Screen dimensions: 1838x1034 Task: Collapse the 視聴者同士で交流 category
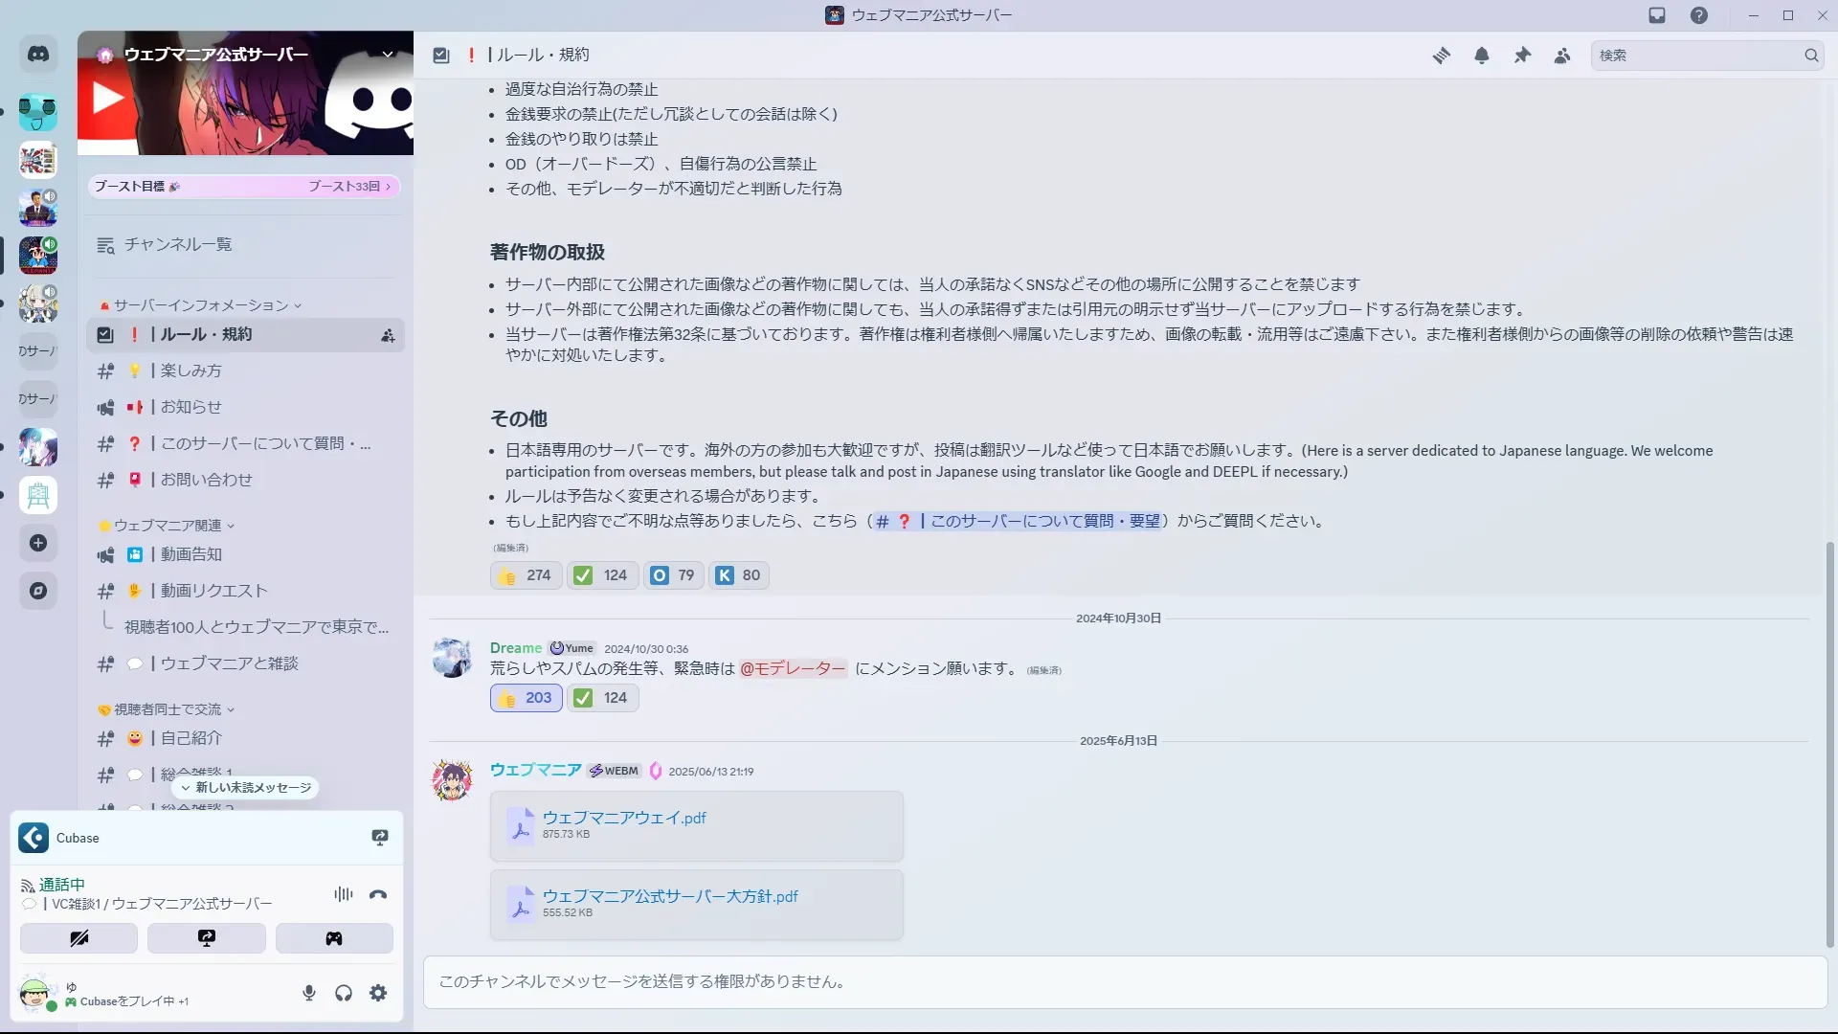tap(168, 709)
